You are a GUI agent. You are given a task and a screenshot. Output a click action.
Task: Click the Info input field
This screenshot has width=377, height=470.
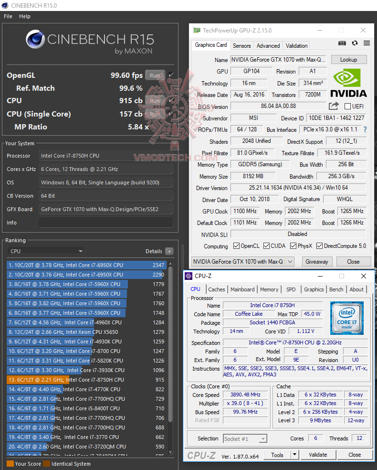(x=106, y=223)
